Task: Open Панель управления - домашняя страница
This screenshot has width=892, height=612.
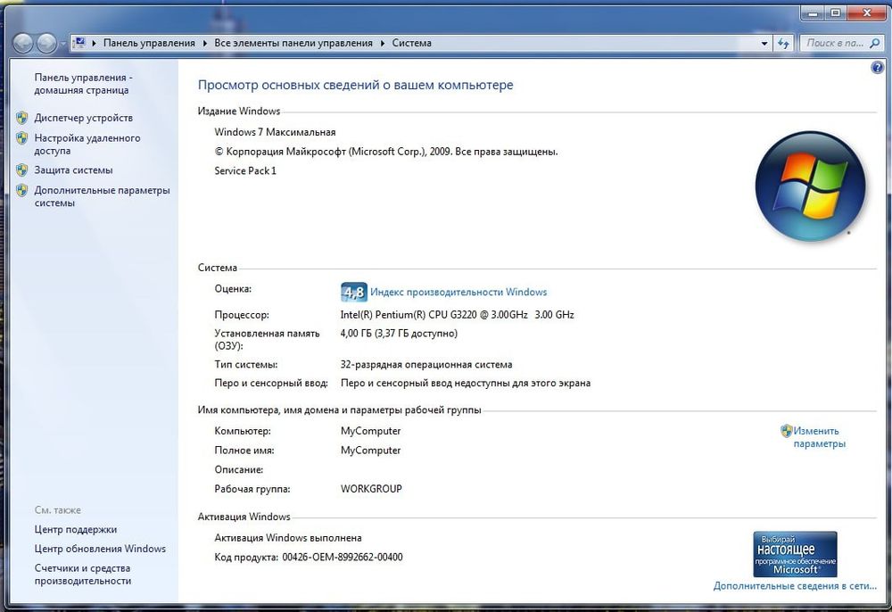Action: [83, 84]
